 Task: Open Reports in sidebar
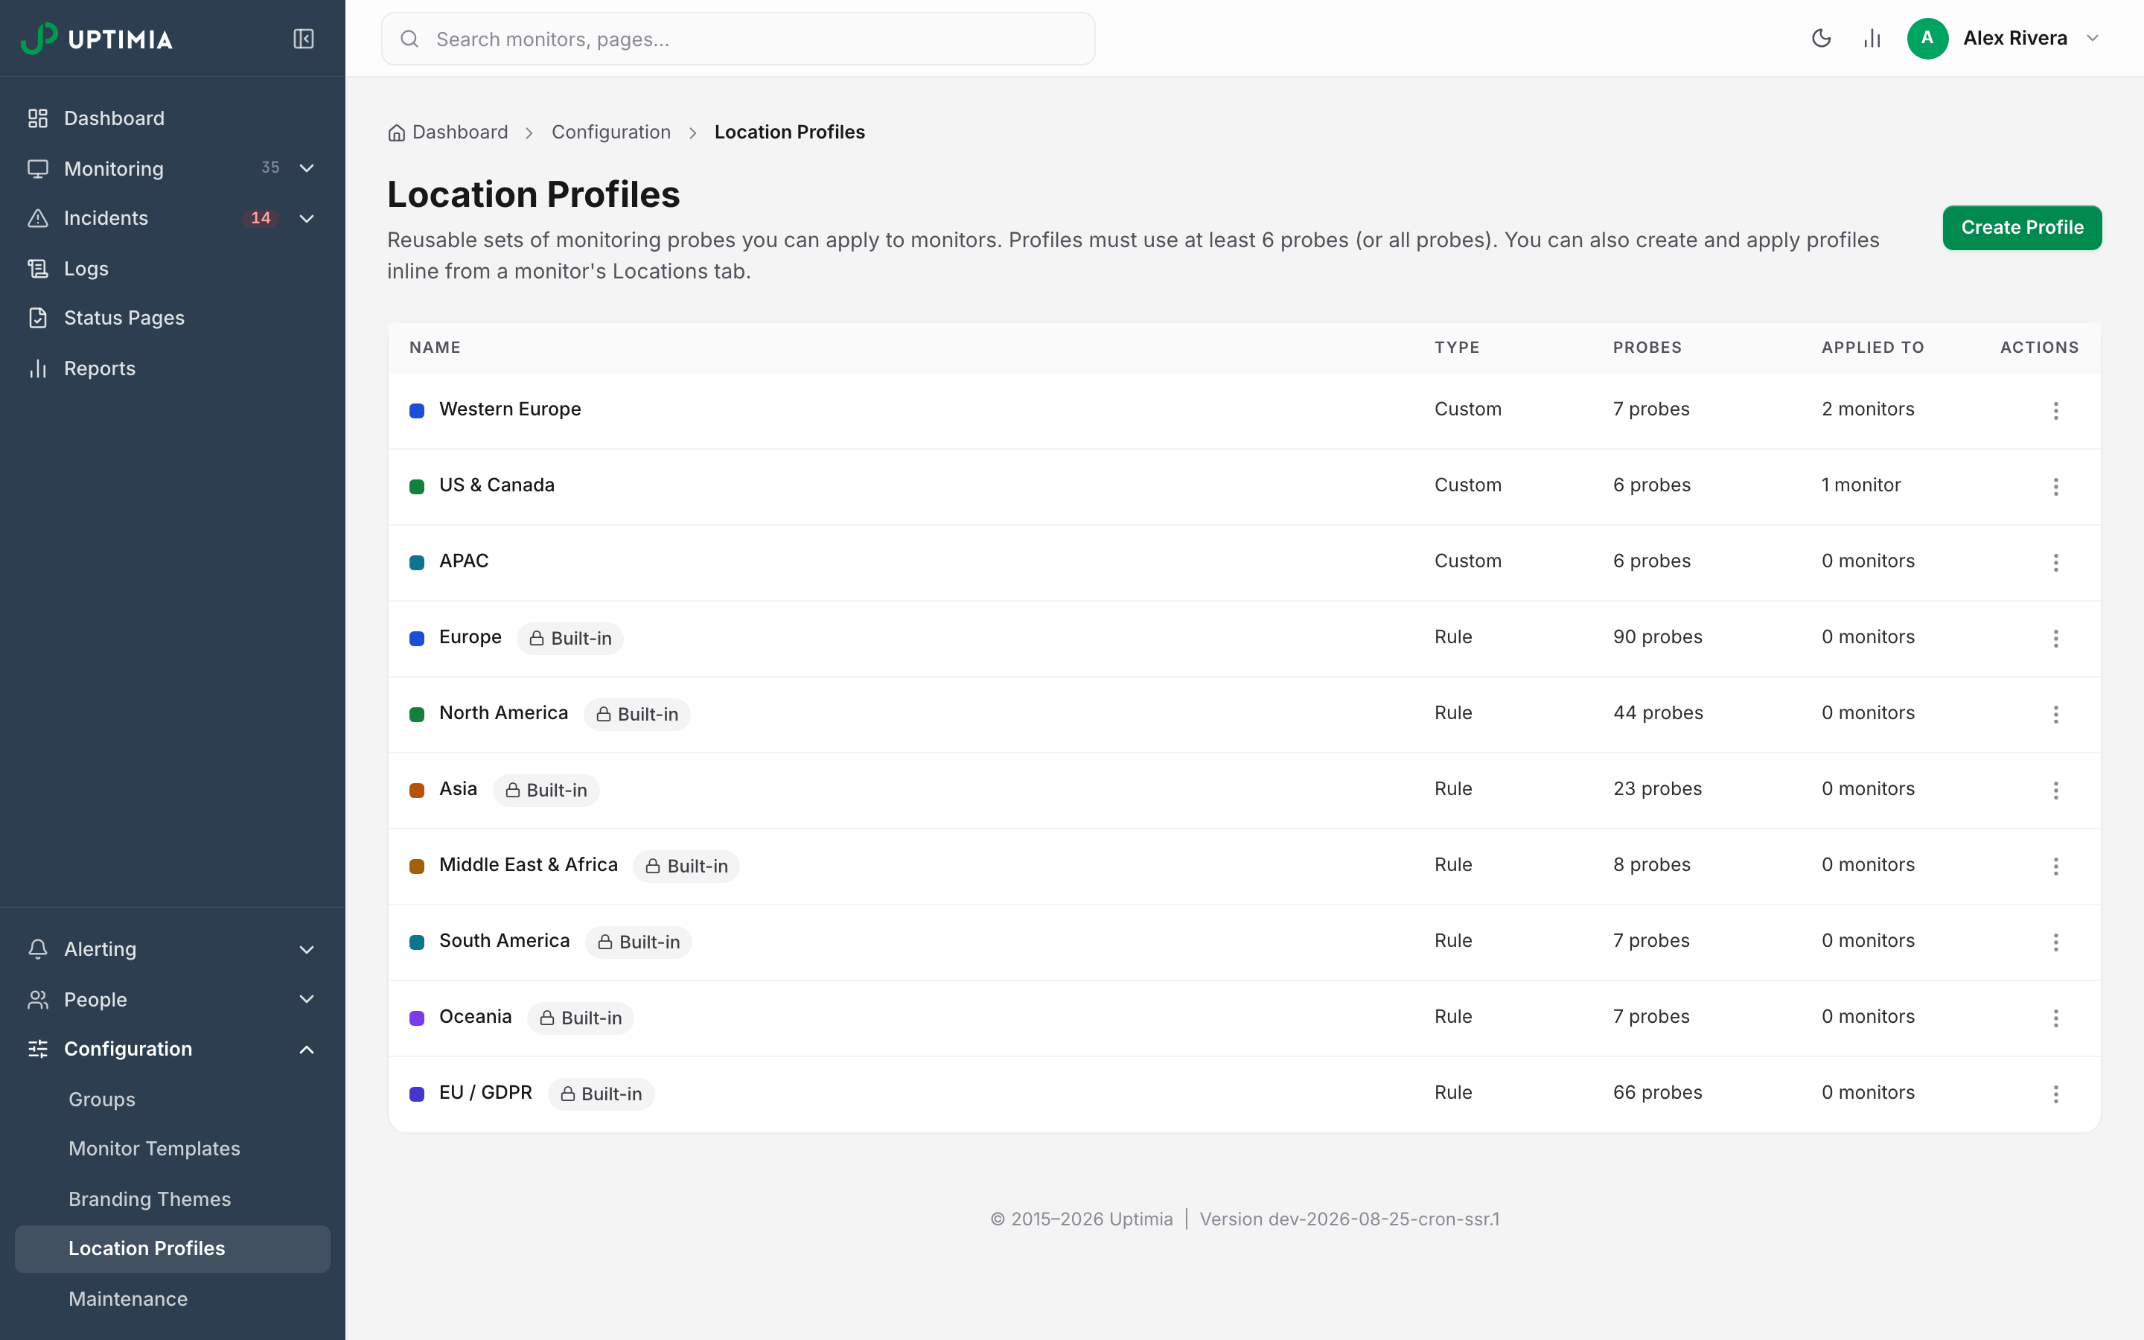pyautogui.click(x=172, y=368)
